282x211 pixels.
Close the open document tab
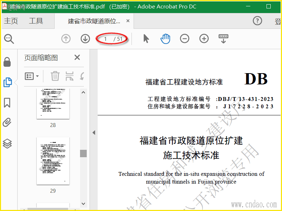pos(128,21)
